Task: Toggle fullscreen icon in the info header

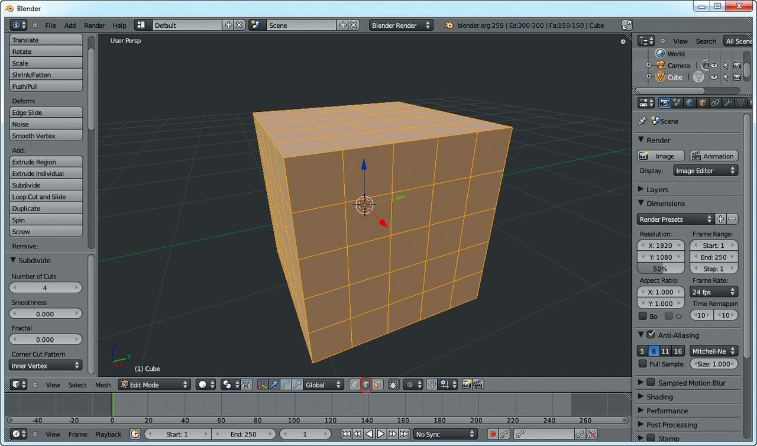Action: (627, 25)
